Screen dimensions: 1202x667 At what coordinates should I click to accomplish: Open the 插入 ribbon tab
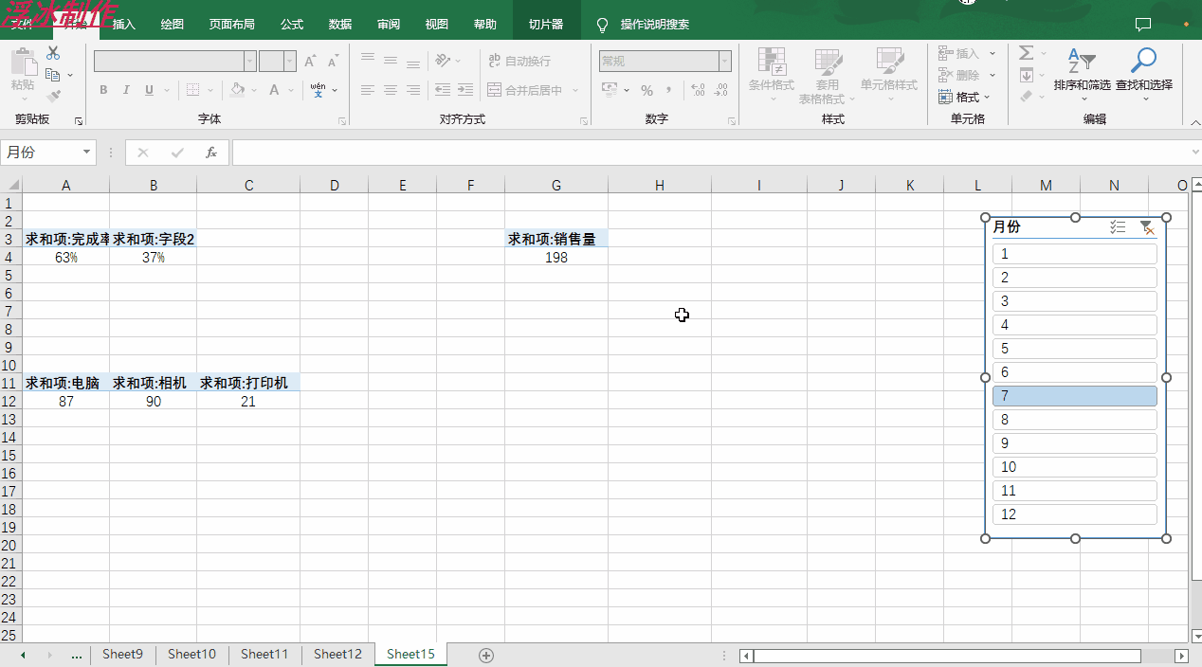point(124,25)
